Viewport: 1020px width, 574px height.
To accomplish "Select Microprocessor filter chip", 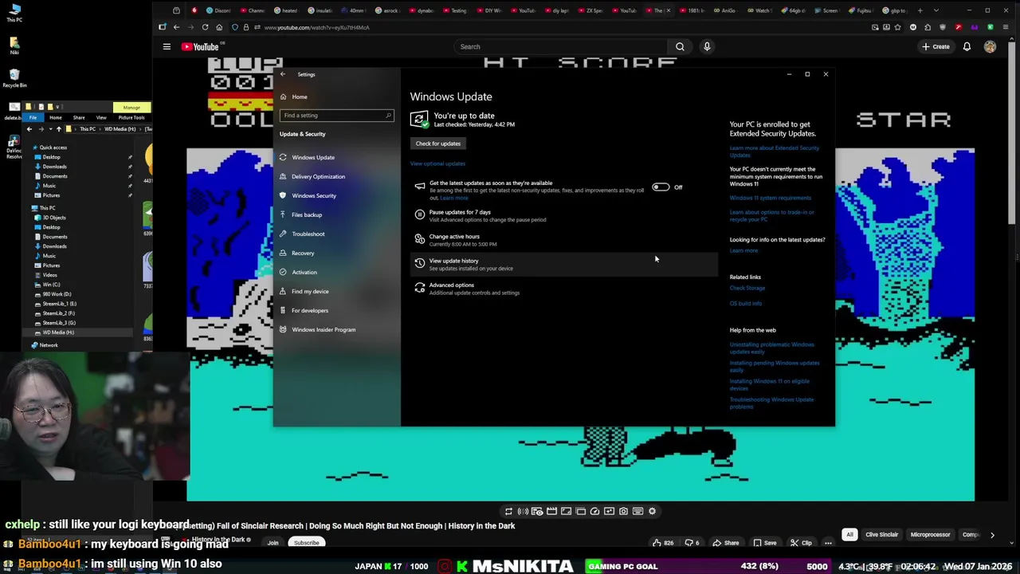I will click(x=930, y=535).
